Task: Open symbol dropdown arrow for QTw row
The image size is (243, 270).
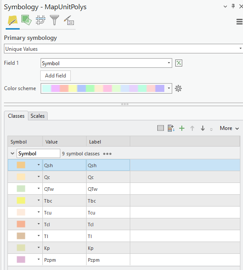Action: point(39,189)
